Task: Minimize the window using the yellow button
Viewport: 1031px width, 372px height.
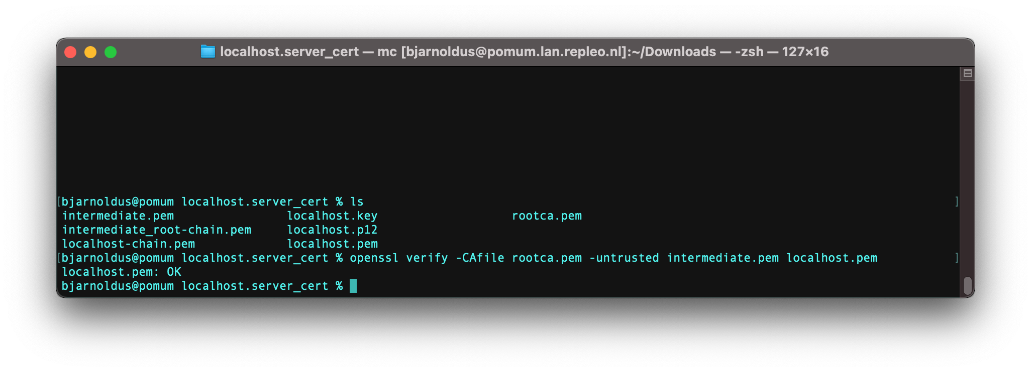Action: coord(90,52)
